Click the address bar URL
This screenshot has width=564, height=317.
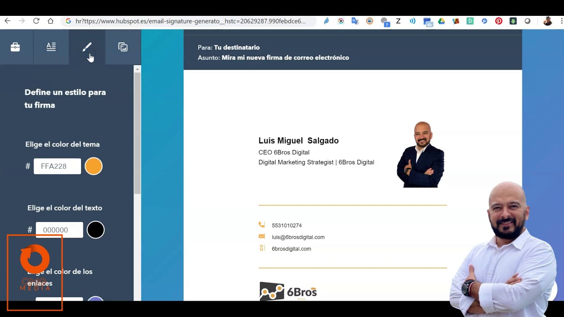tap(190, 21)
